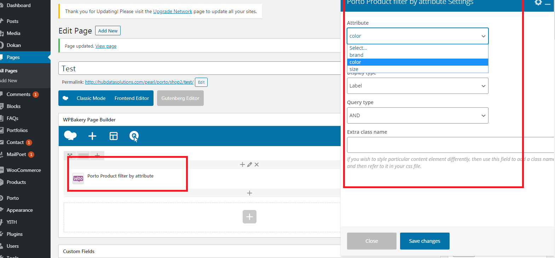The image size is (555, 258).
Task: Minimize the Porto filter settings panel
Action: point(548,4)
